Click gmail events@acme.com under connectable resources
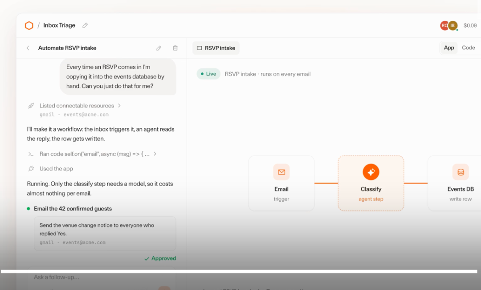481x290 pixels. coord(74,115)
